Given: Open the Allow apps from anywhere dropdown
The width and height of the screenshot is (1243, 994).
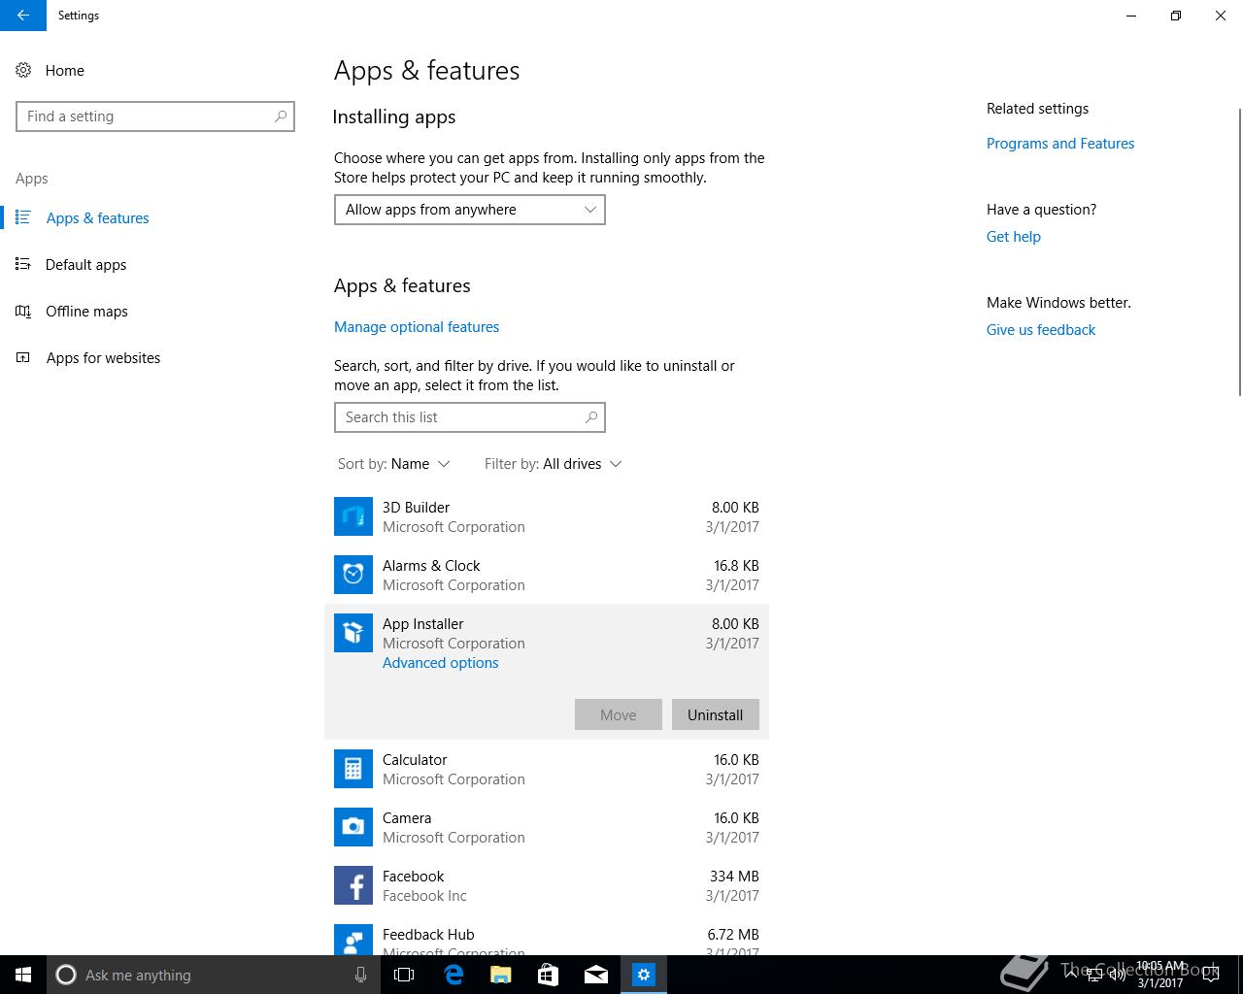Looking at the screenshot, I should pos(470,210).
